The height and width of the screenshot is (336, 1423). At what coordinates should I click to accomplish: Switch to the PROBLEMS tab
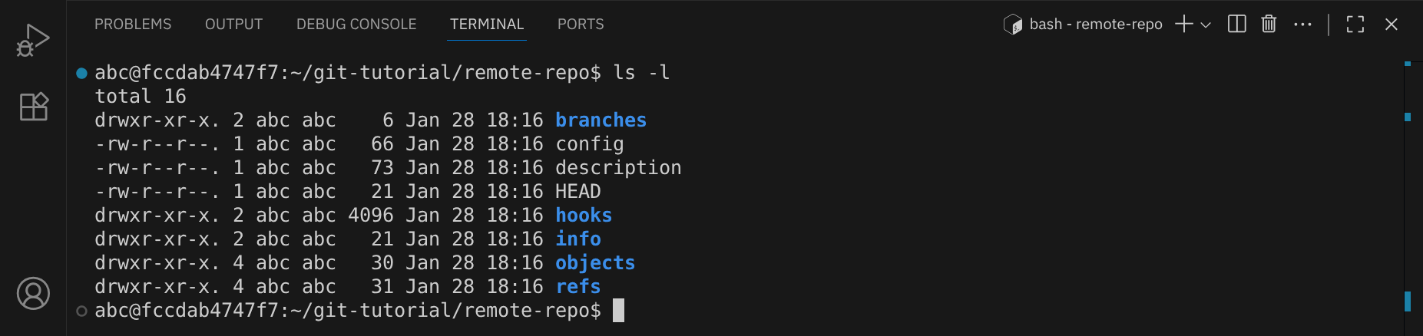(133, 25)
